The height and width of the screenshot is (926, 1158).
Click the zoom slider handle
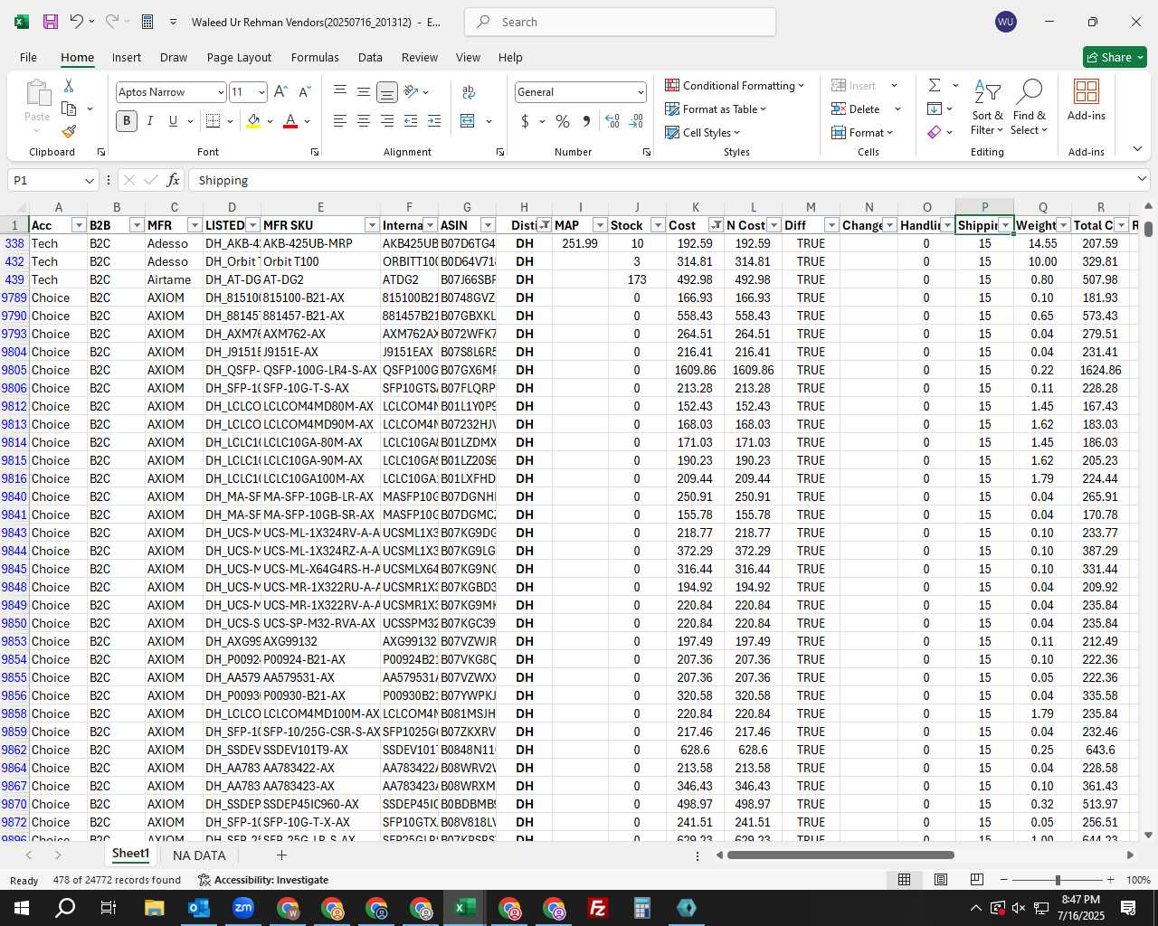pos(1058,880)
